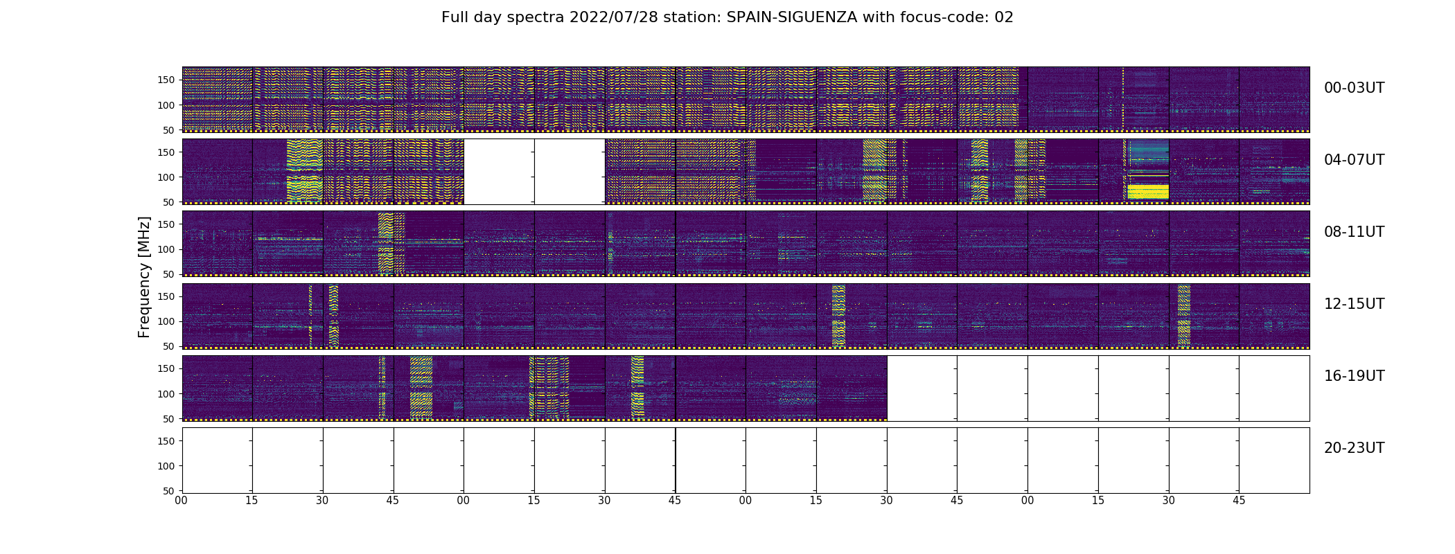Click the 'Frequency [MHz]' y-axis label
This screenshot has width=1455, height=554.
tap(144, 277)
